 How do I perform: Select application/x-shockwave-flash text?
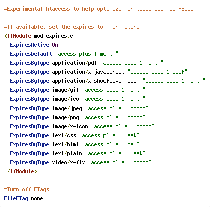pos(95,81)
